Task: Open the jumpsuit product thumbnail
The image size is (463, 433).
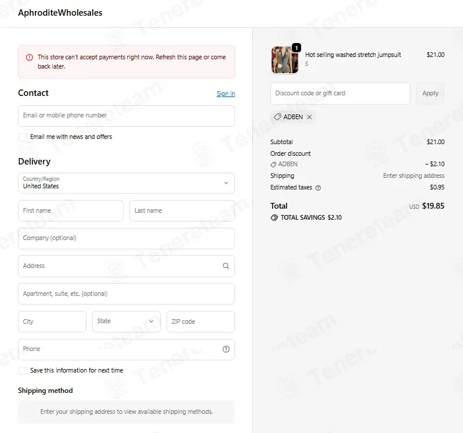Action: pos(285,60)
